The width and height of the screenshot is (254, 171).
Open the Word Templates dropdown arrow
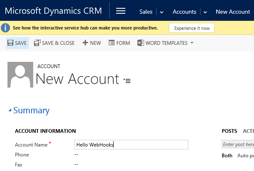point(192,43)
